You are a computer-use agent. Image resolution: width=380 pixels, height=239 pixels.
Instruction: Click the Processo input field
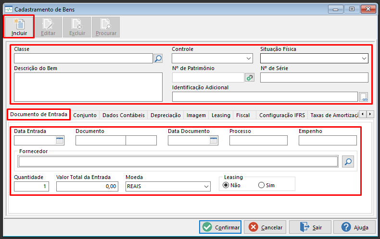coord(259,140)
